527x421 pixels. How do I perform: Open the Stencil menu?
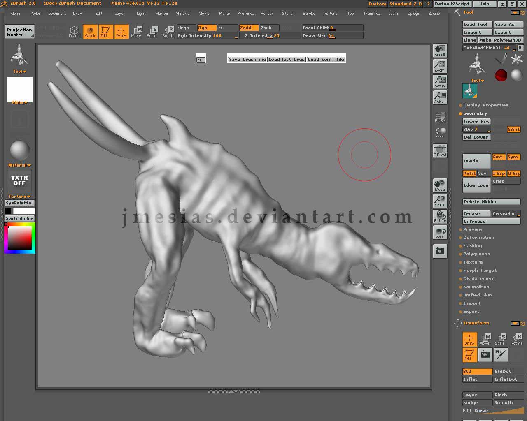tap(288, 13)
